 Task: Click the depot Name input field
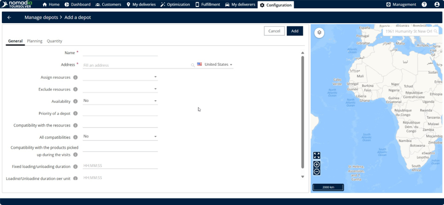coord(120,53)
